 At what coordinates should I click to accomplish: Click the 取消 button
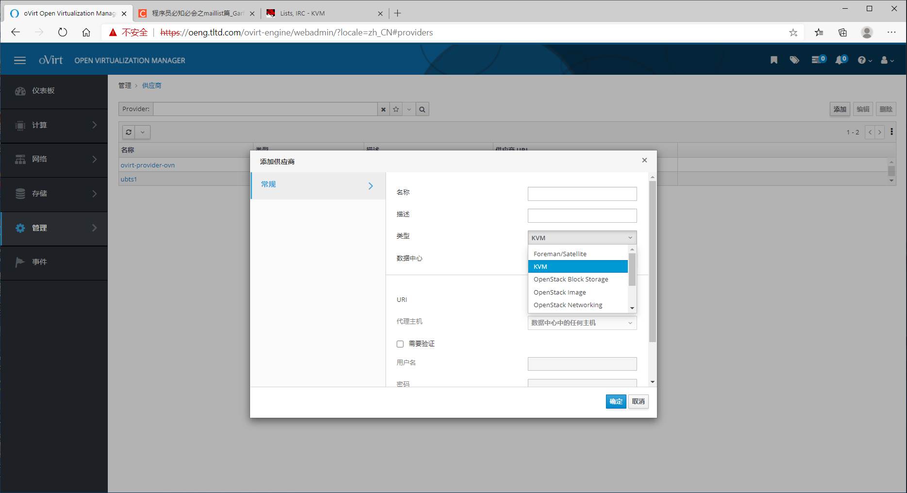[x=638, y=401]
